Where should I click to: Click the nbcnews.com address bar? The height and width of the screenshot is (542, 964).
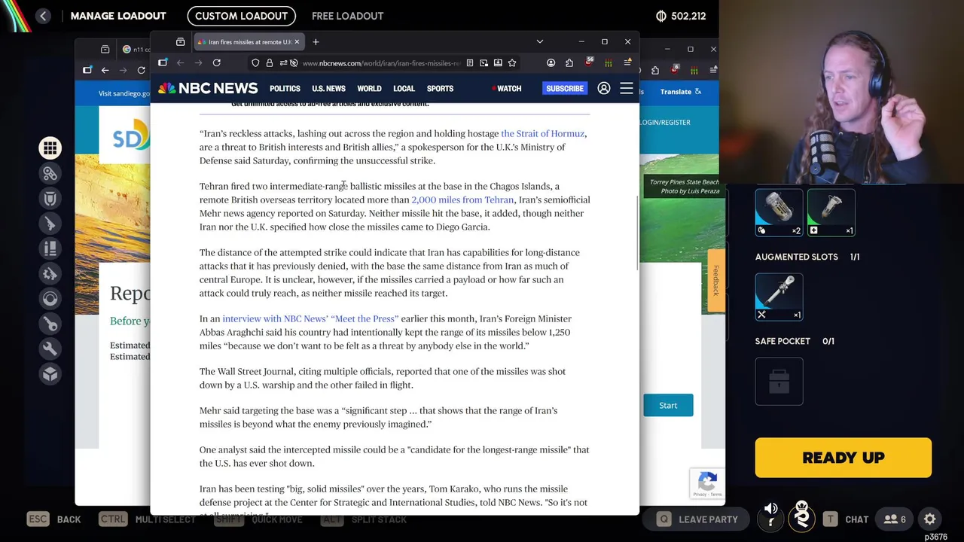(x=380, y=63)
